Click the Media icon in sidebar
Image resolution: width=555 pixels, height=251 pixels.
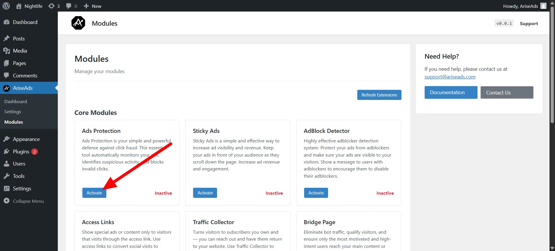point(7,51)
